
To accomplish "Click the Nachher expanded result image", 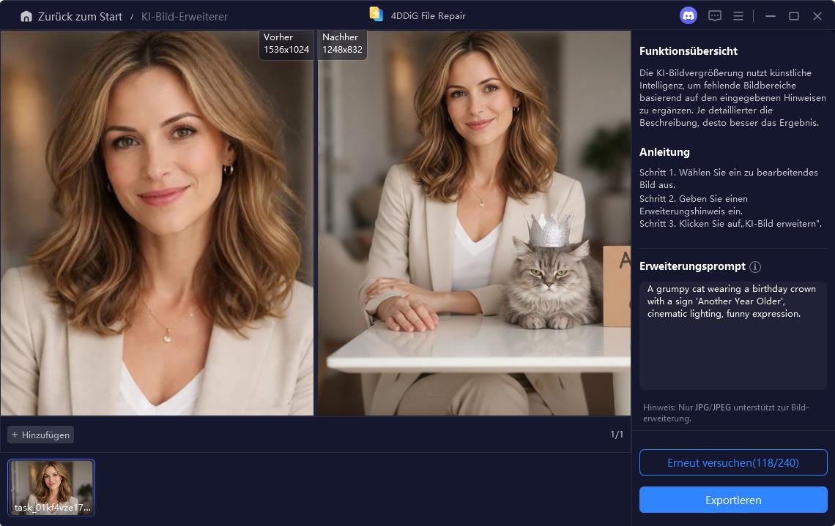I will pyautogui.click(x=474, y=223).
